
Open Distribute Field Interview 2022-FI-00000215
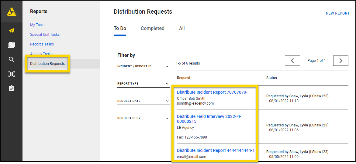click(209, 119)
